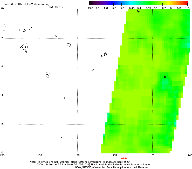Click longitude label 162 on the bottom axis
This screenshot has width=192, height=169.
coord(152,155)
